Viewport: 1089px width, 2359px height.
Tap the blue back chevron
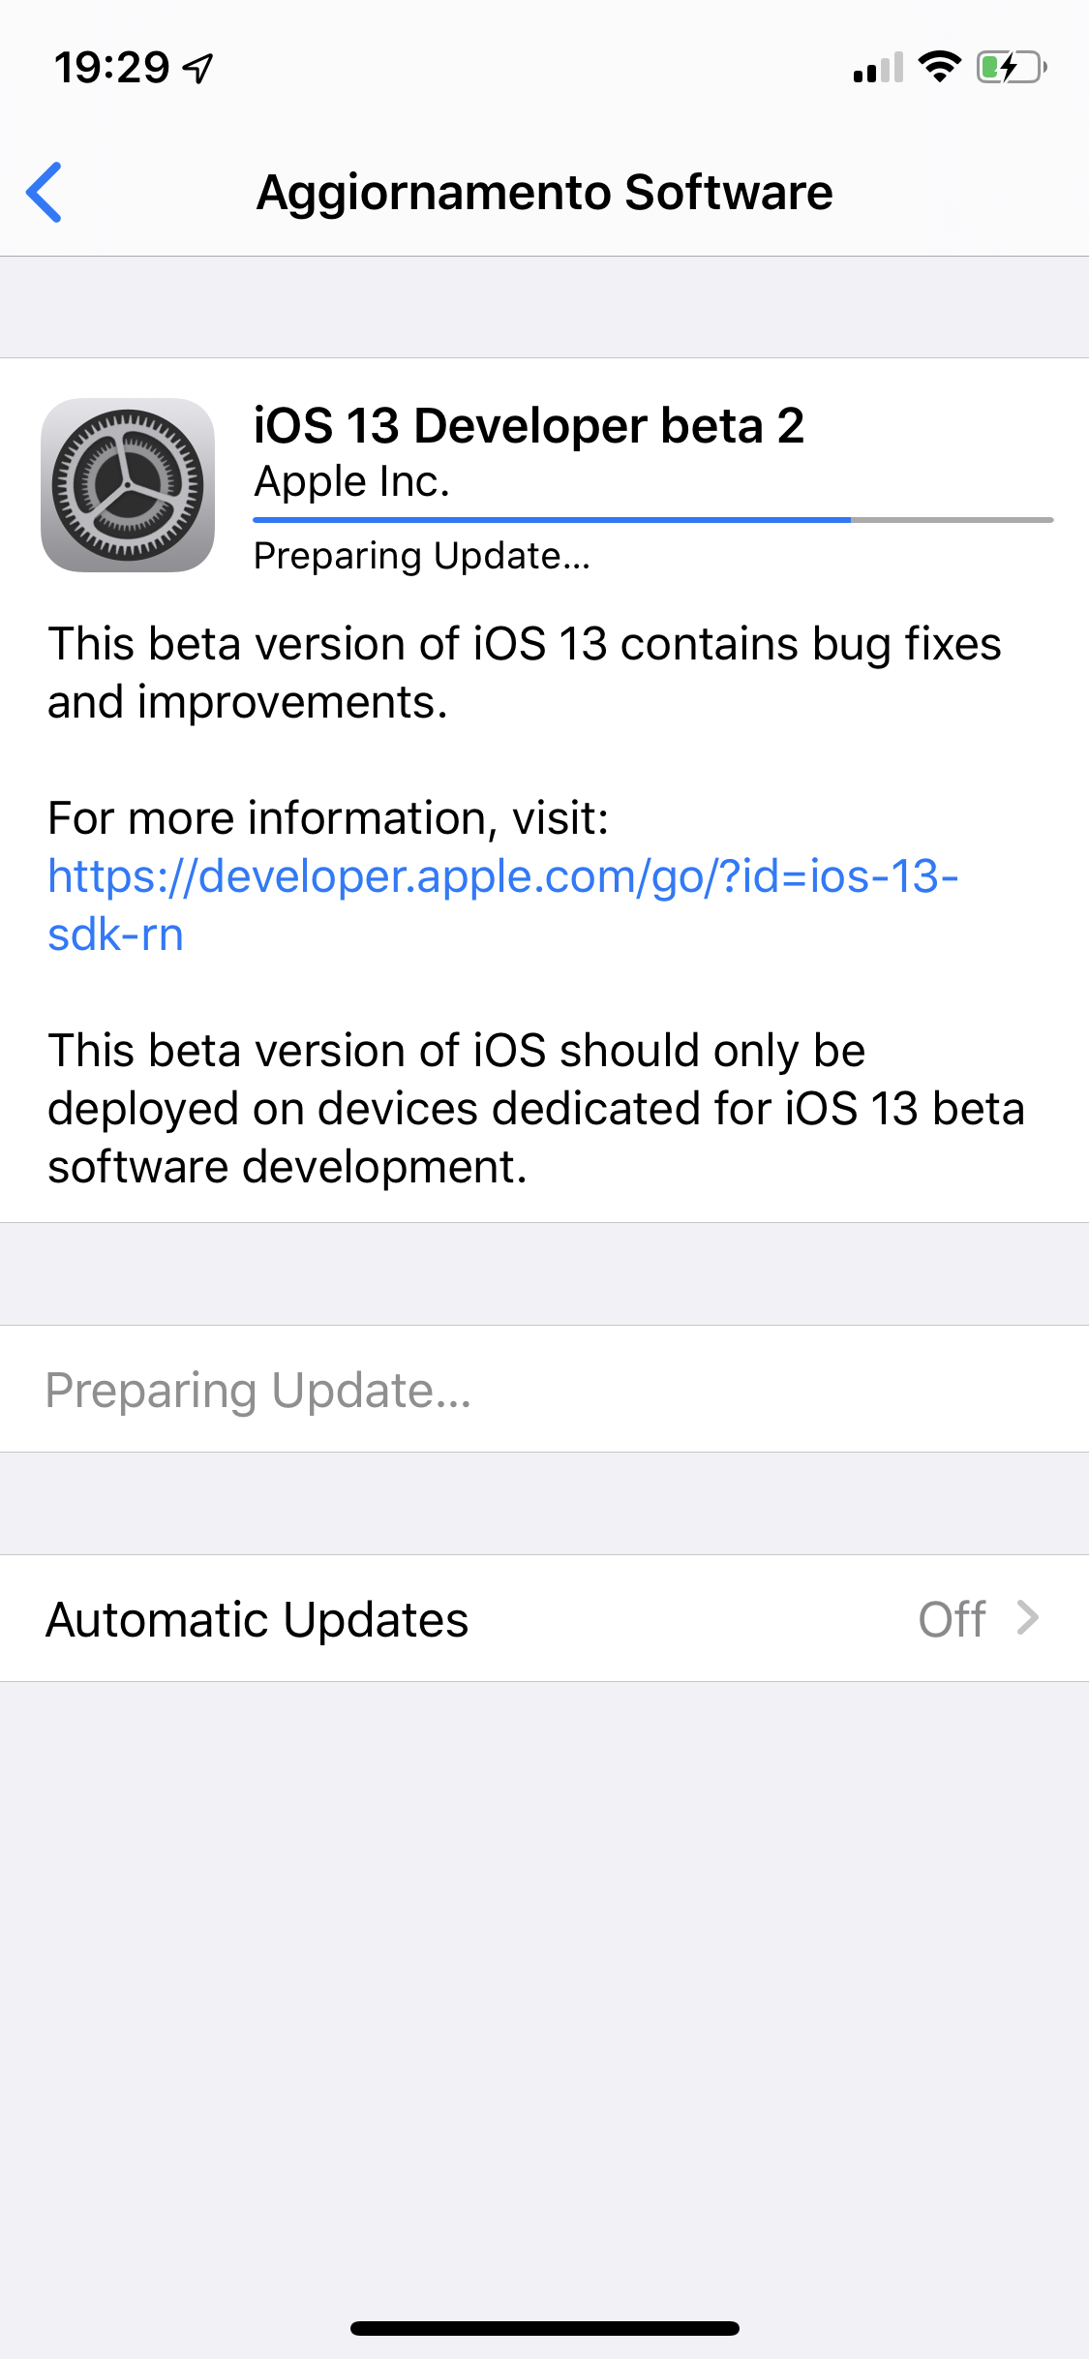[45, 193]
